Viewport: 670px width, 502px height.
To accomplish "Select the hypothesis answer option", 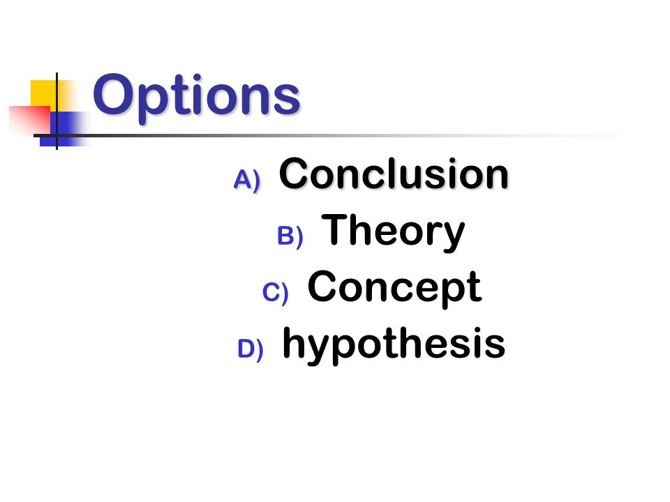I will tap(394, 345).
